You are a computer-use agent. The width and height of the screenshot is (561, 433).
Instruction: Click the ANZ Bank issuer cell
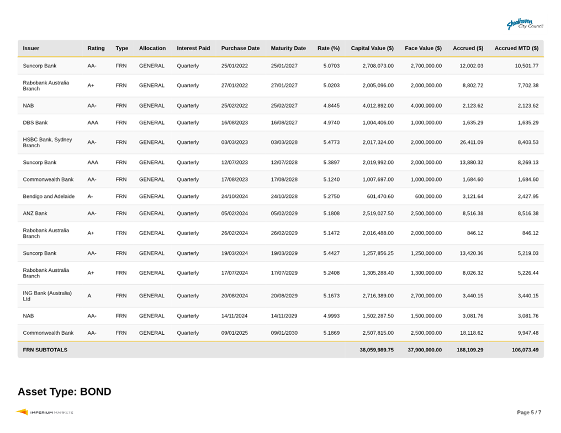point(35,213)
